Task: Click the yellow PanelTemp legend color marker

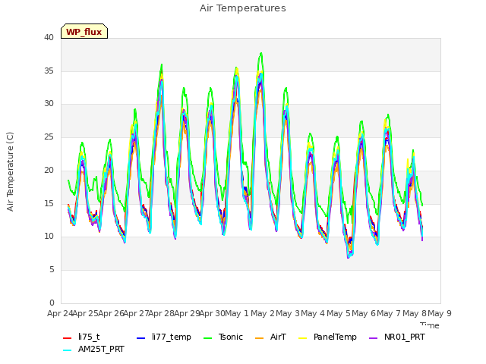Action: click(302, 338)
